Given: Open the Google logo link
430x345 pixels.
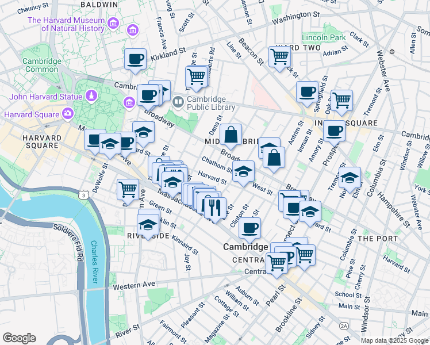Looking at the screenshot, I should pos(19,338).
